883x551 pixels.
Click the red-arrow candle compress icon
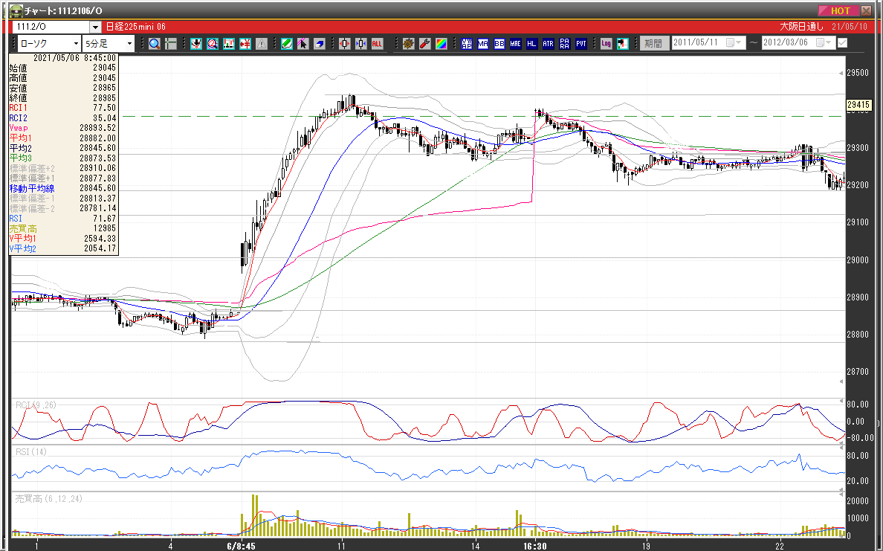tap(345, 43)
